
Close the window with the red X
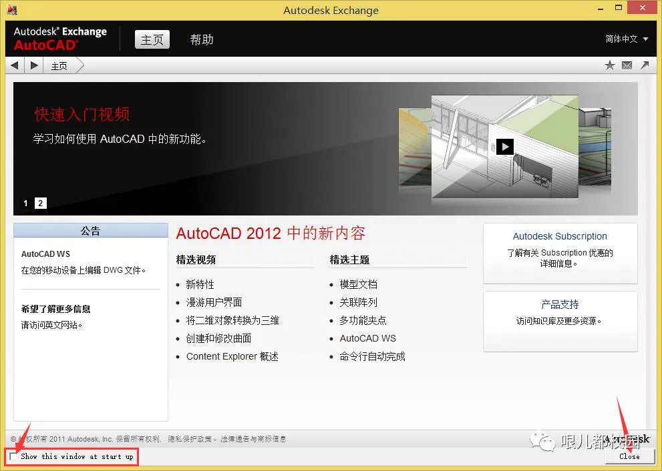[643, 8]
